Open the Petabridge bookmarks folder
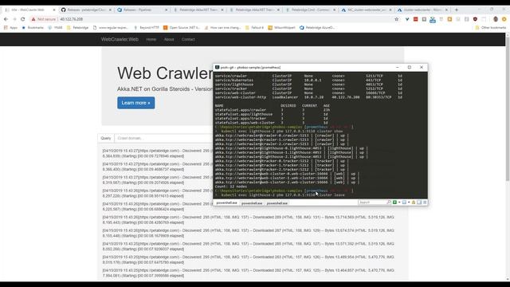 pyautogui.click(x=77, y=28)
